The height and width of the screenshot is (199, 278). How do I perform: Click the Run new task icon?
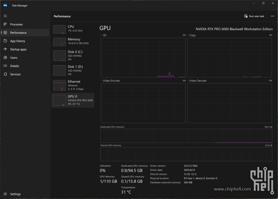click(246, 16)
